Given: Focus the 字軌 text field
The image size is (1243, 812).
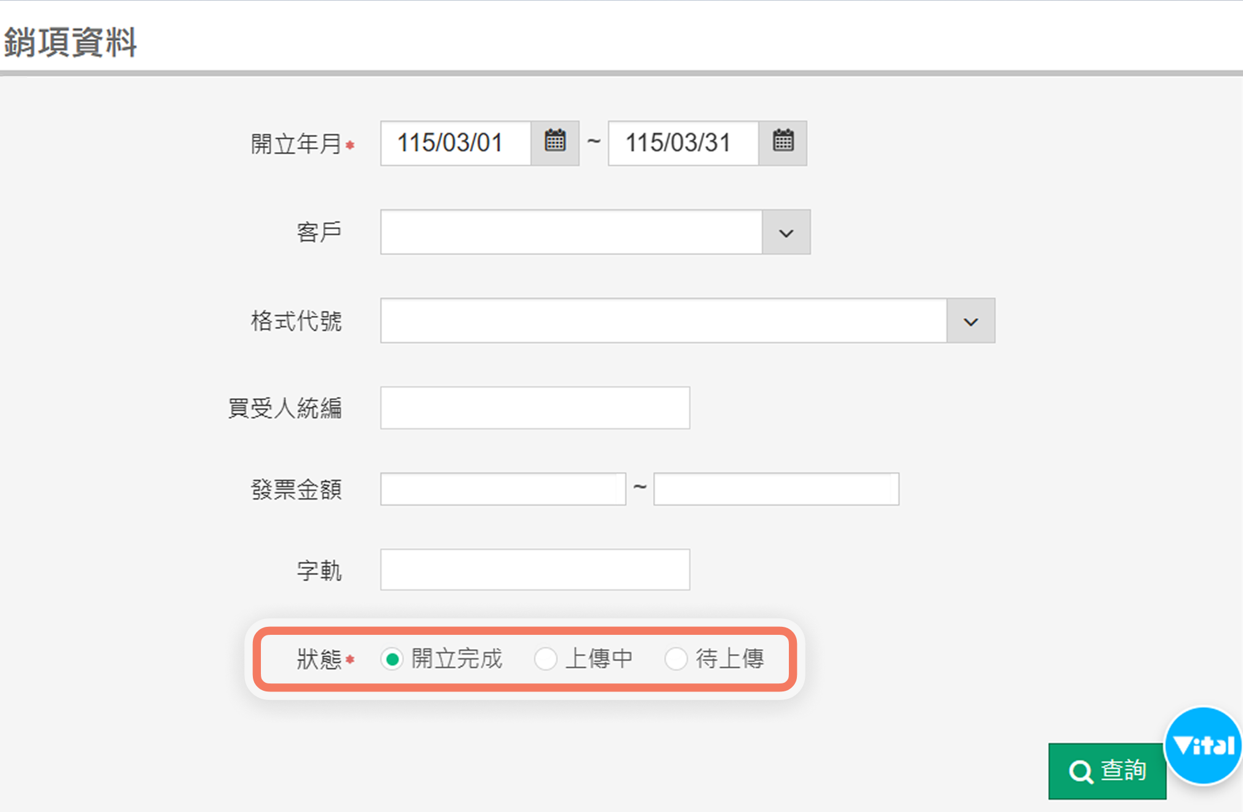Looking at the screenshot, I should point(535,570).
